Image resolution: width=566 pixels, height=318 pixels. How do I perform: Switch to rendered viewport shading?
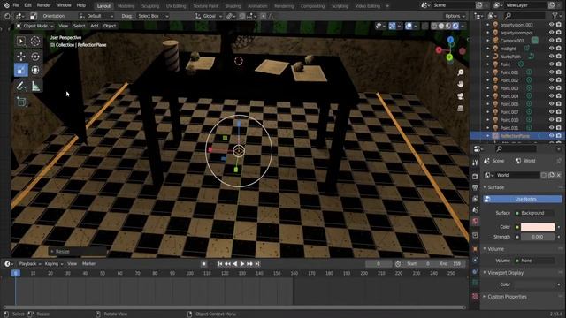pyautogui.click(x=456, y=26)
